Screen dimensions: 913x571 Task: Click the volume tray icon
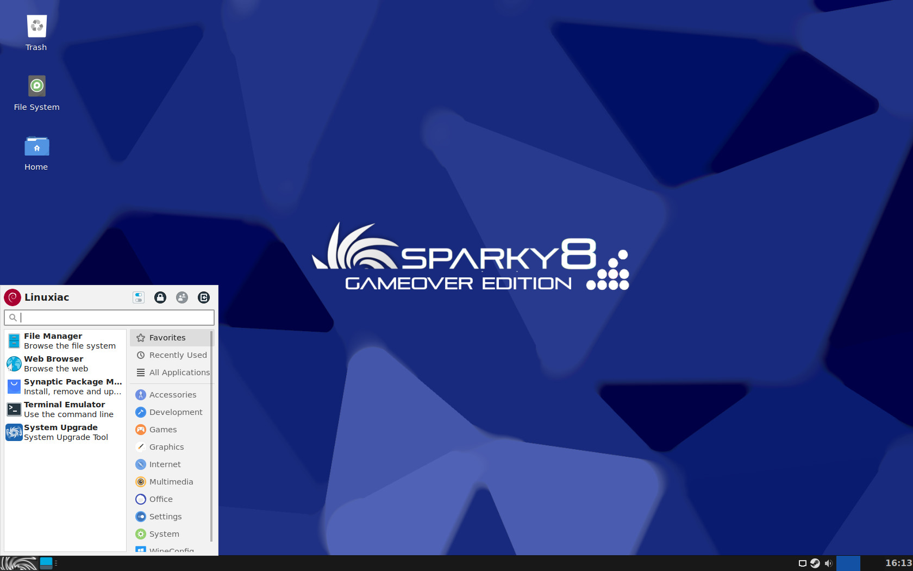[828, 563]
